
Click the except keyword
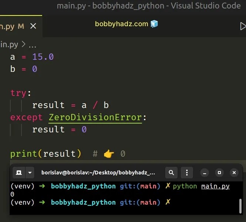pos(26,118)
